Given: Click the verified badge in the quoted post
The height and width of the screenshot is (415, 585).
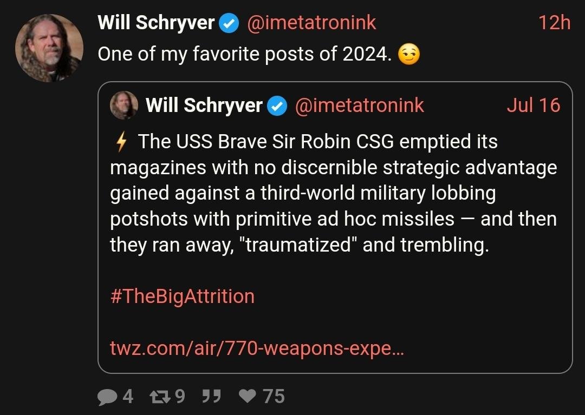Looking at the screenshot, I should pos(278,106).
